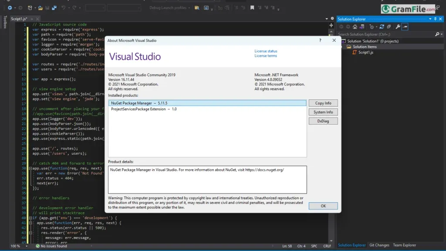Click the Find in Files folder icon
The image size is (446, 251).
197,8
